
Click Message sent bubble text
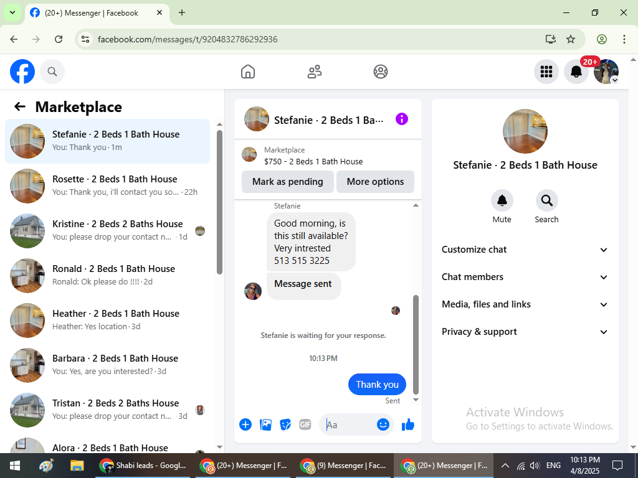(303, 284)
